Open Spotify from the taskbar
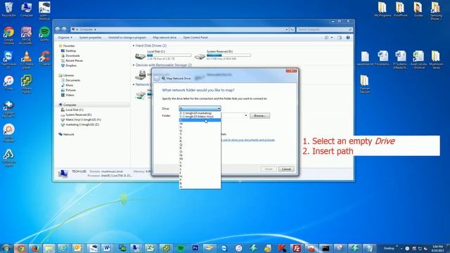This screenshot has height=253, width=450. click(x=181, y=248)
